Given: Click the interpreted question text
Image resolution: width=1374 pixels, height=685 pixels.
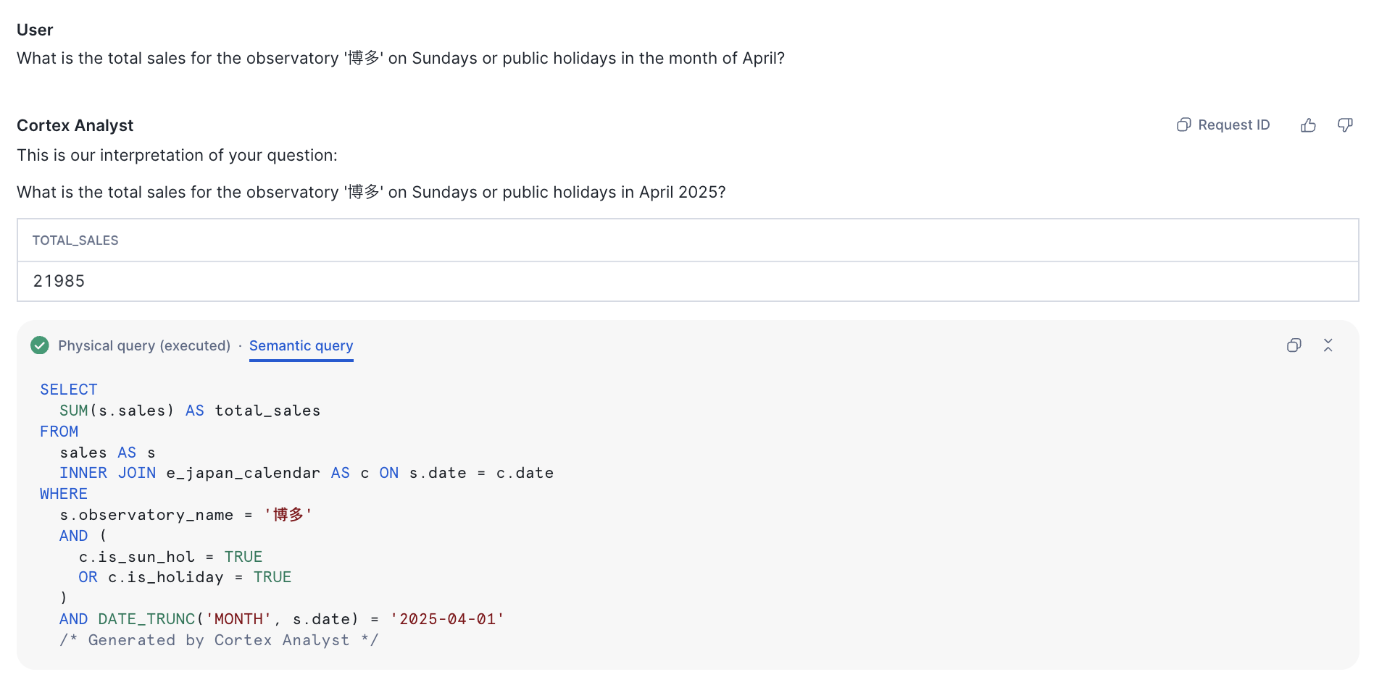Looking at the screenshot, I should (x=371, y=192).
